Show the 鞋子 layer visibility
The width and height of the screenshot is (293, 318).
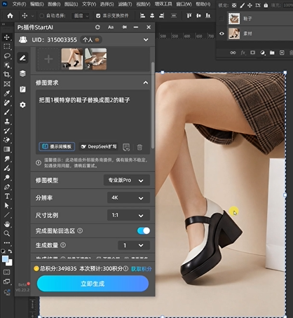tap(222, 19)
